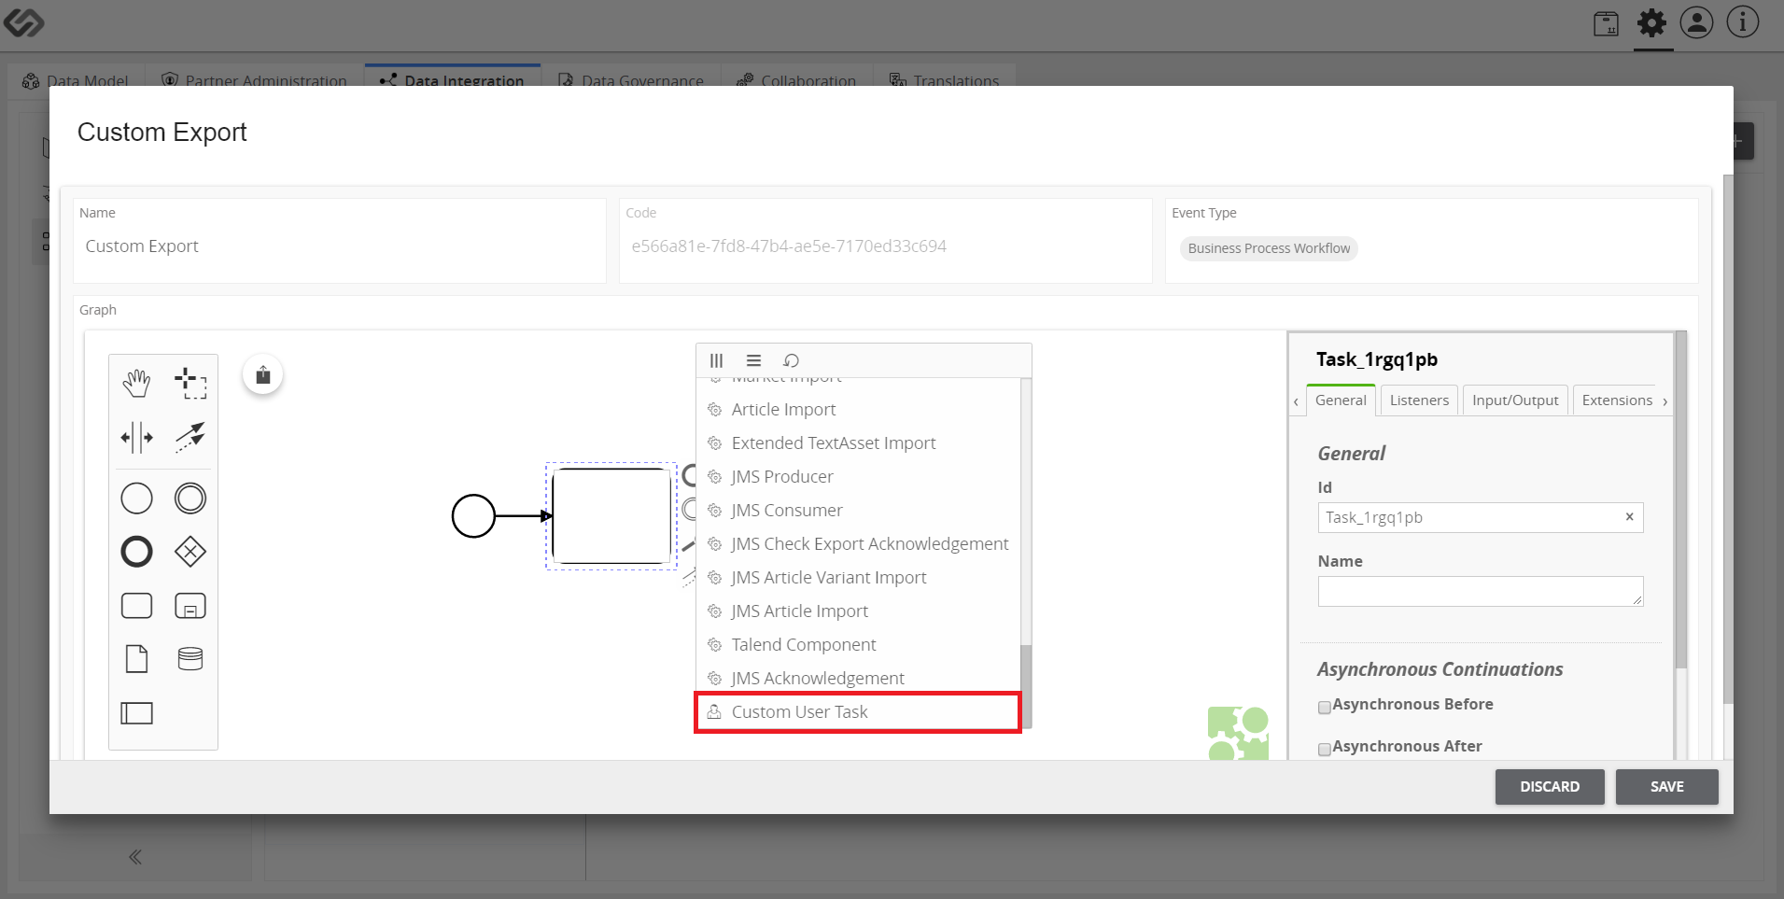The image size is (1784, 899).
Task: Create a Data Object from palette
Action: (136, 659)
